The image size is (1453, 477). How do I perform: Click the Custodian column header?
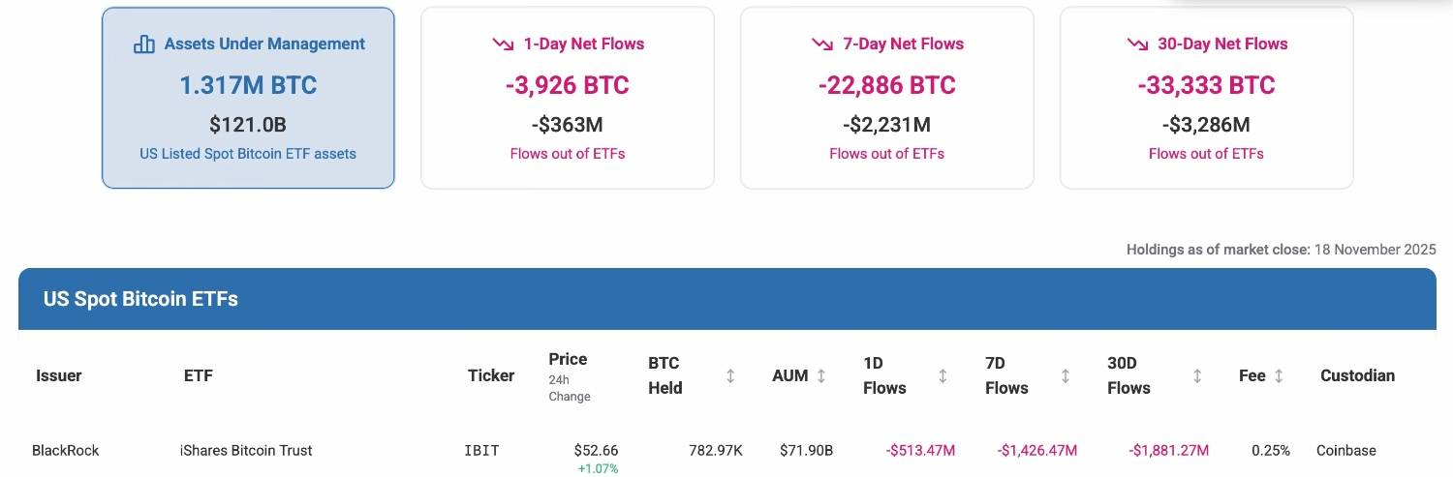tap(1357, 375)
